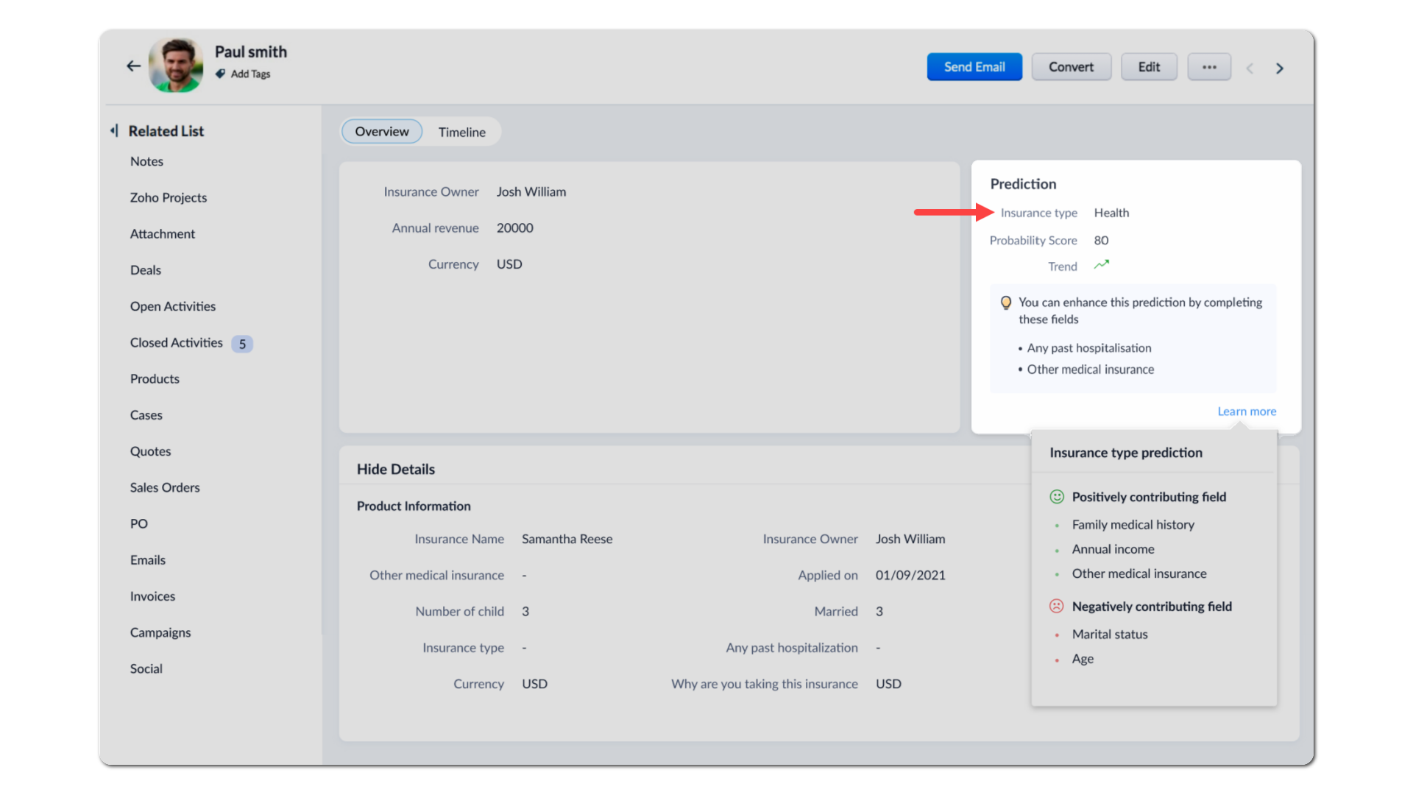Click the back arrow icon
Viewport: 1413px width, 795px height.
point(133,66)
